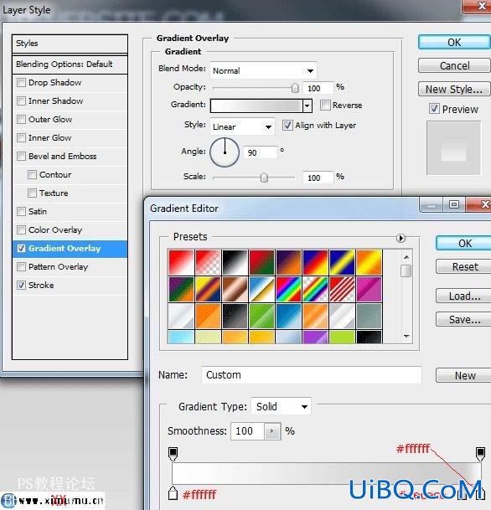Select the transparent rainbow gradient preset
The image size is (491, 510).
(315, 289)
